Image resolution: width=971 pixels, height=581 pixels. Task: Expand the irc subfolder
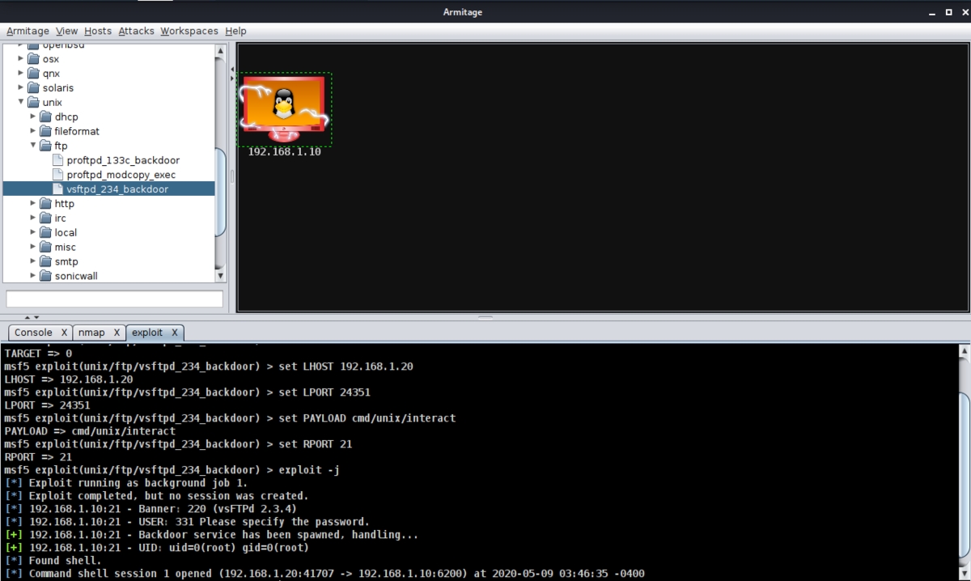pyautogui.click(x=33, y=218)
